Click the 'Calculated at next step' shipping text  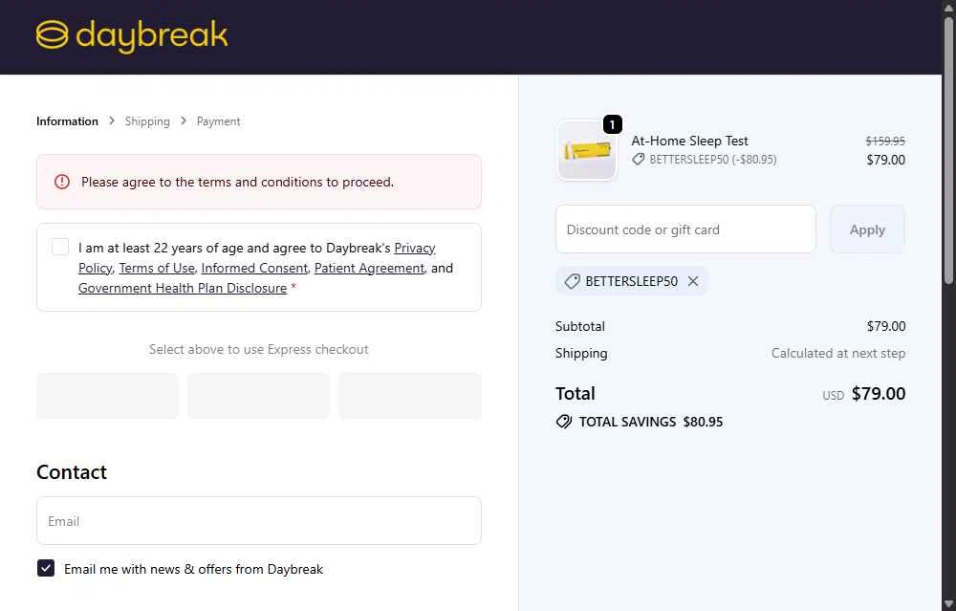(x=838, y=353)
